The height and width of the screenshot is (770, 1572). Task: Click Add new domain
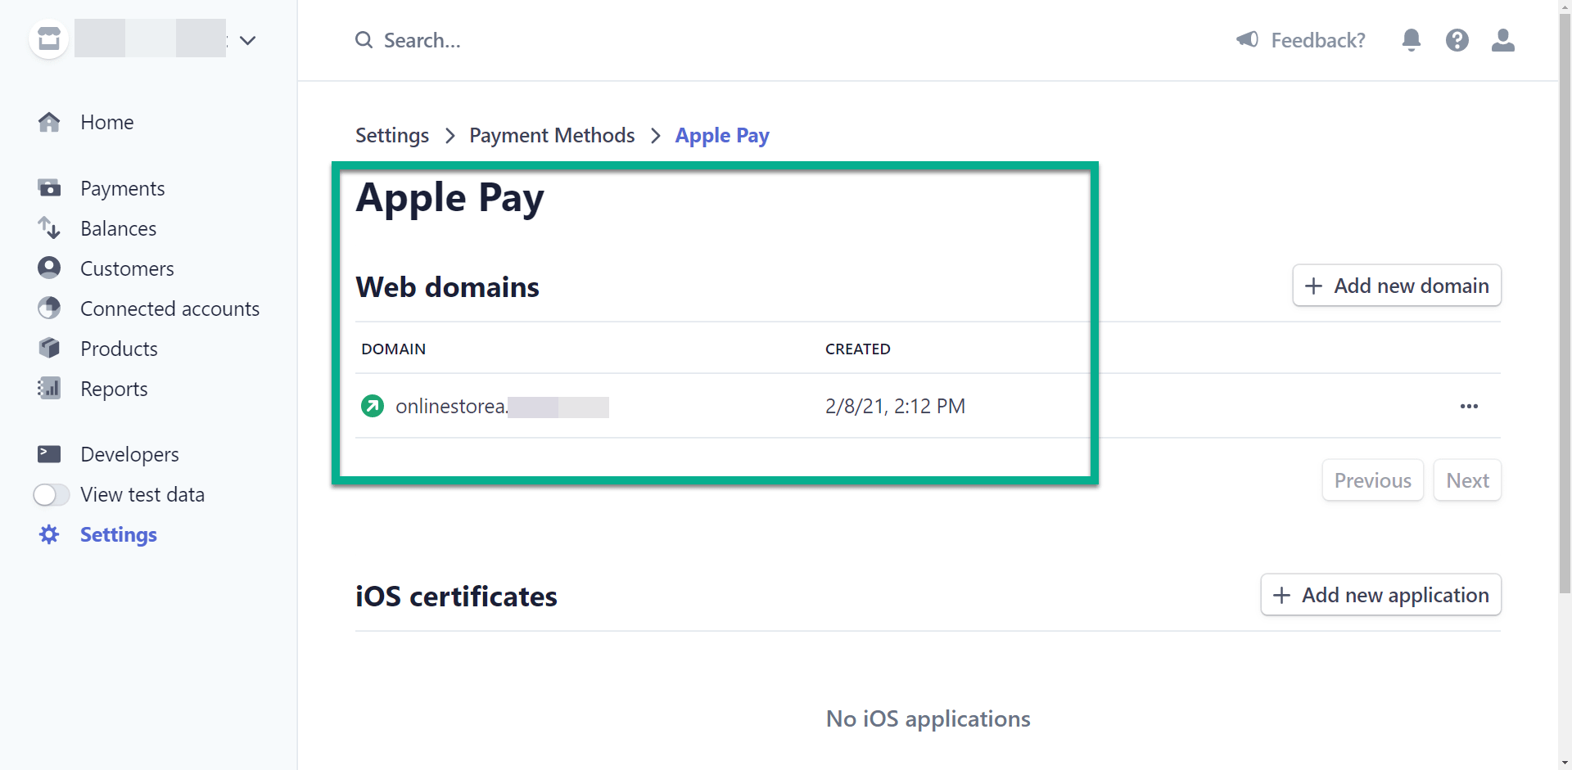(x=1397, y=286)
